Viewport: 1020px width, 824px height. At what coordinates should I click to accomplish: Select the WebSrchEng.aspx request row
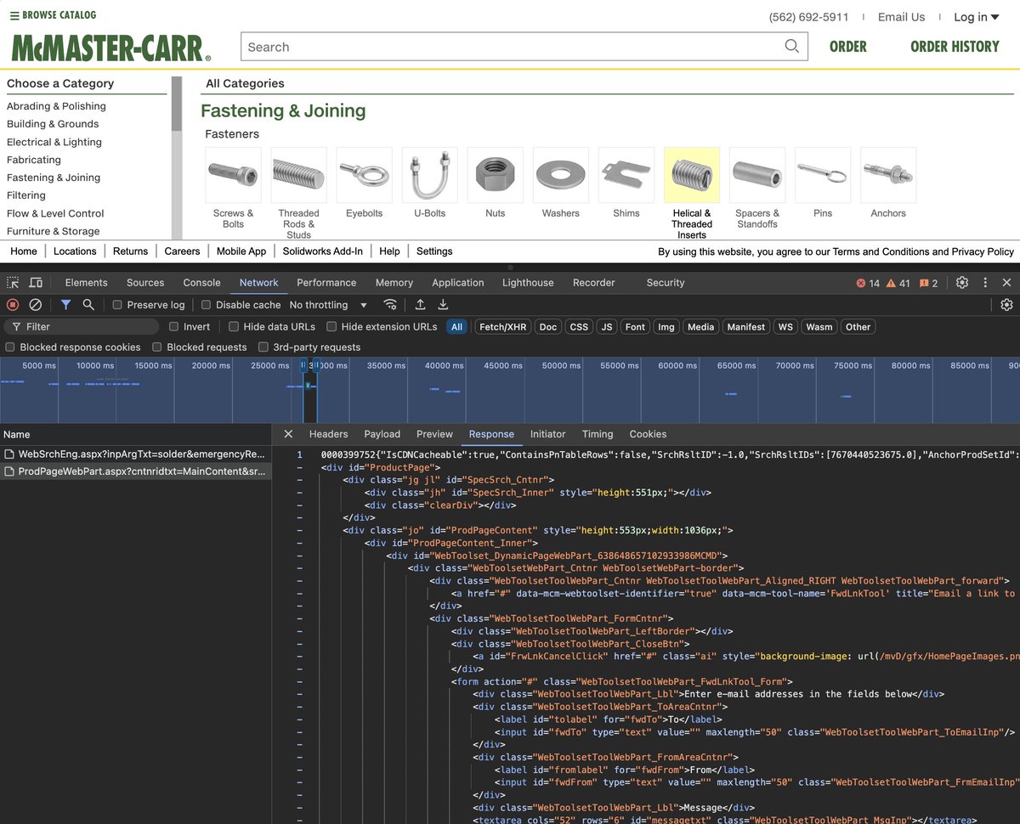(135, 454)
